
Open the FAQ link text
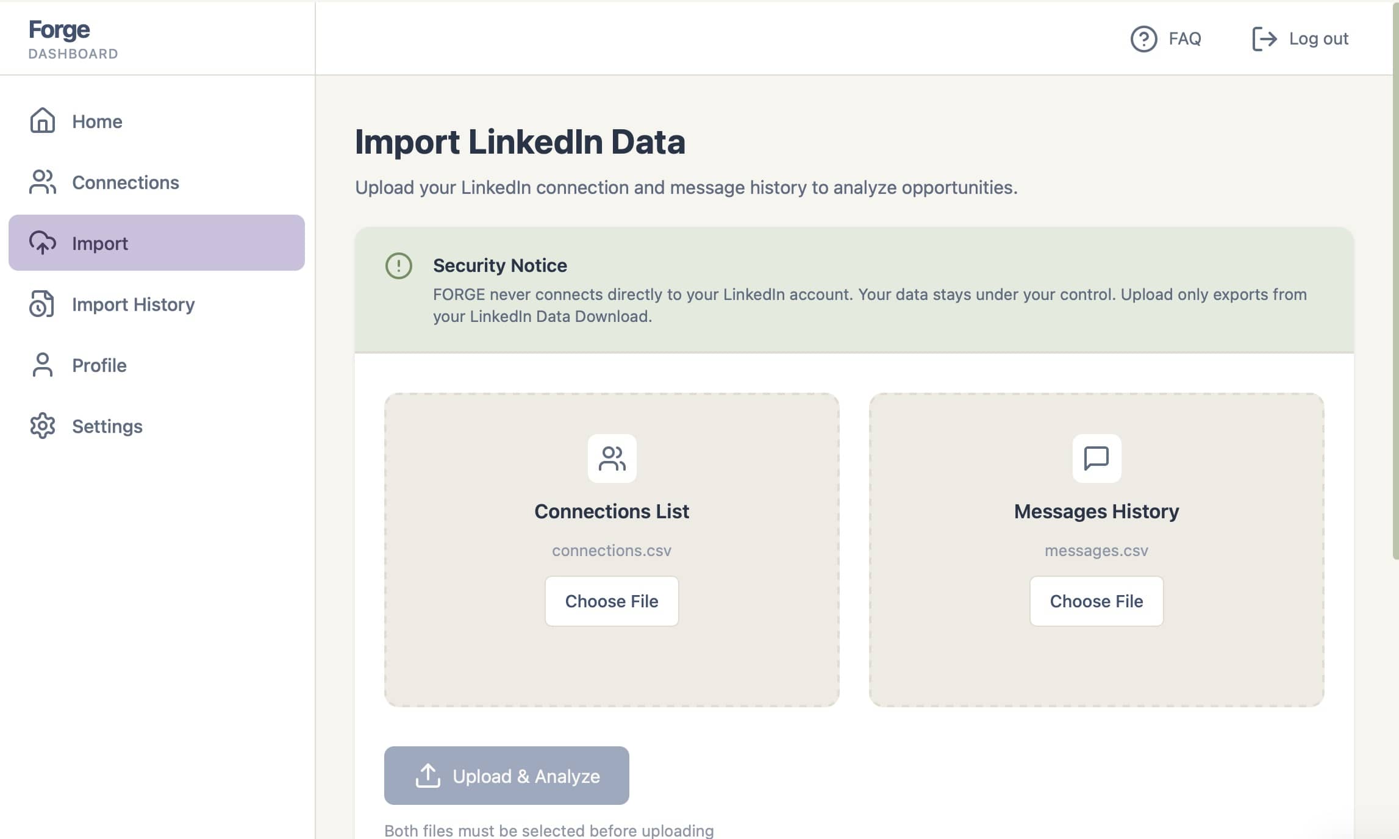(1184, 38)
